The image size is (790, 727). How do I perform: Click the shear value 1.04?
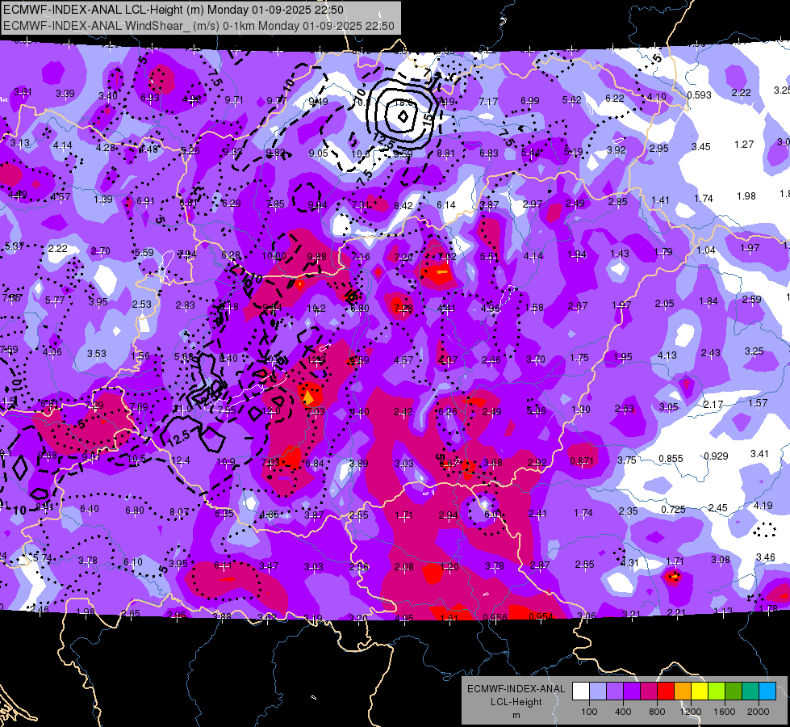click(706, 250)
